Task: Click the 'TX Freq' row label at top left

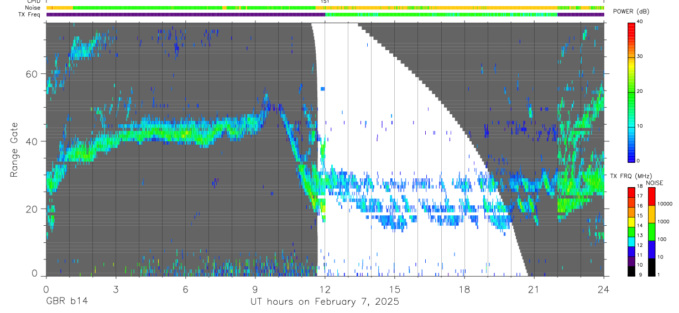Action: tap(29, 14)
